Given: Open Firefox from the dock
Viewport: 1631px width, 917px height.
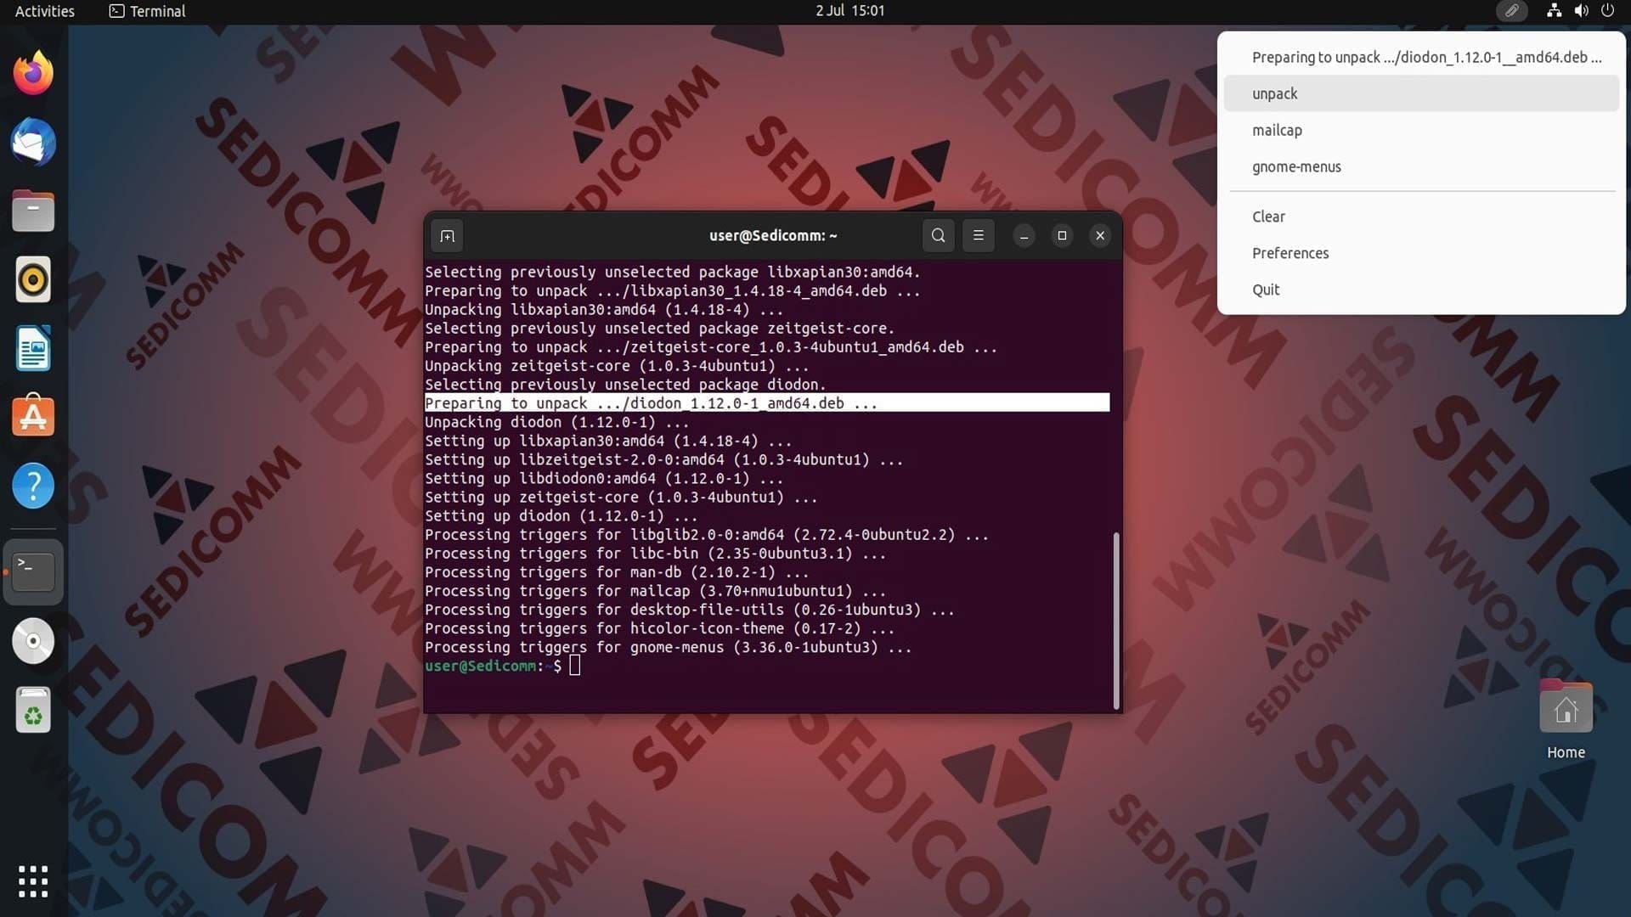Looking at the screenshot, I should coord(33,73).
